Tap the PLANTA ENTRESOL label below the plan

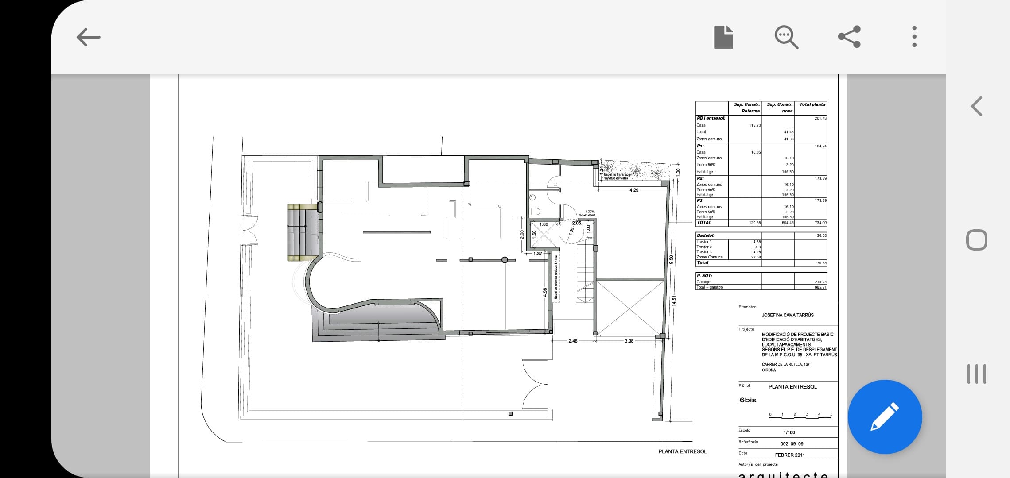tap(682, 451)
